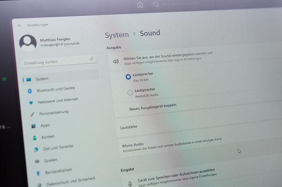Click the Konten person icon
This screenshot has width=282, height=187.
(x=35, y=138)
